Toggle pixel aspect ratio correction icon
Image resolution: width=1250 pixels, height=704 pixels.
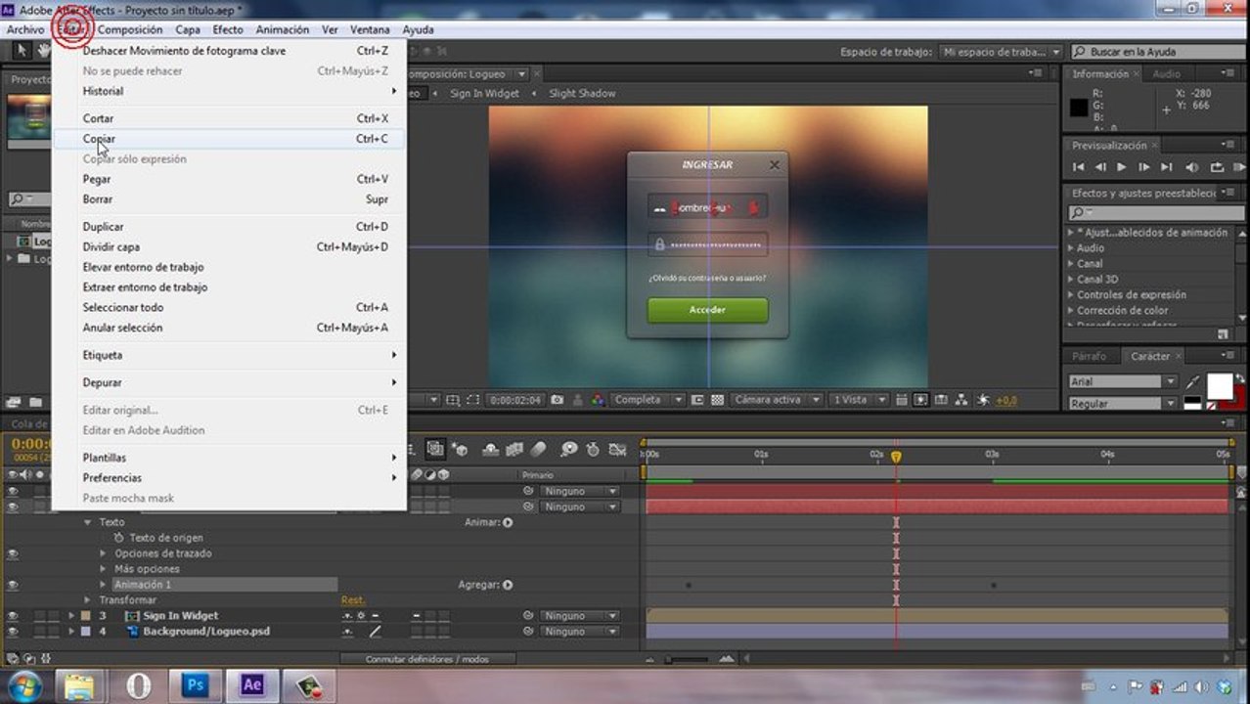pyautogui.click(x=901, y=400)
